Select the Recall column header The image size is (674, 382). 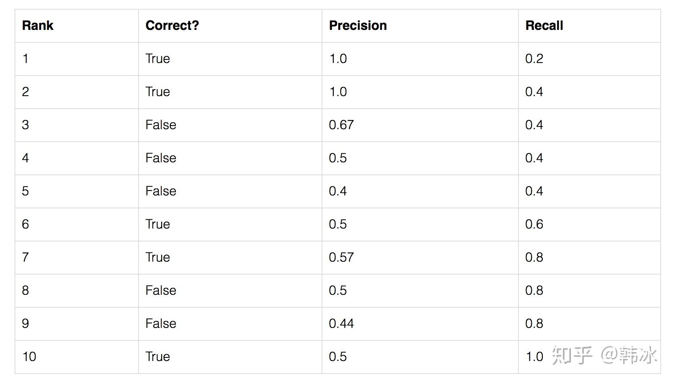(544, 25)
